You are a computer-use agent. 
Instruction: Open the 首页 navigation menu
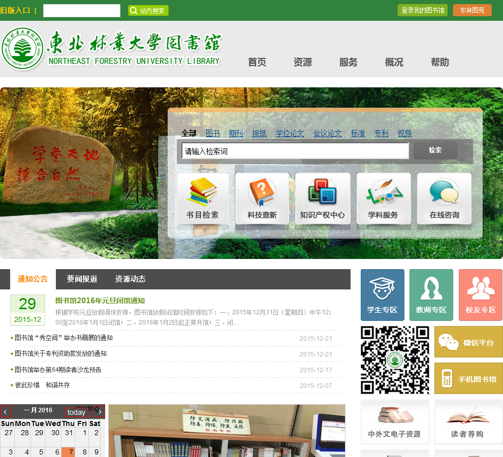(257, 62)
